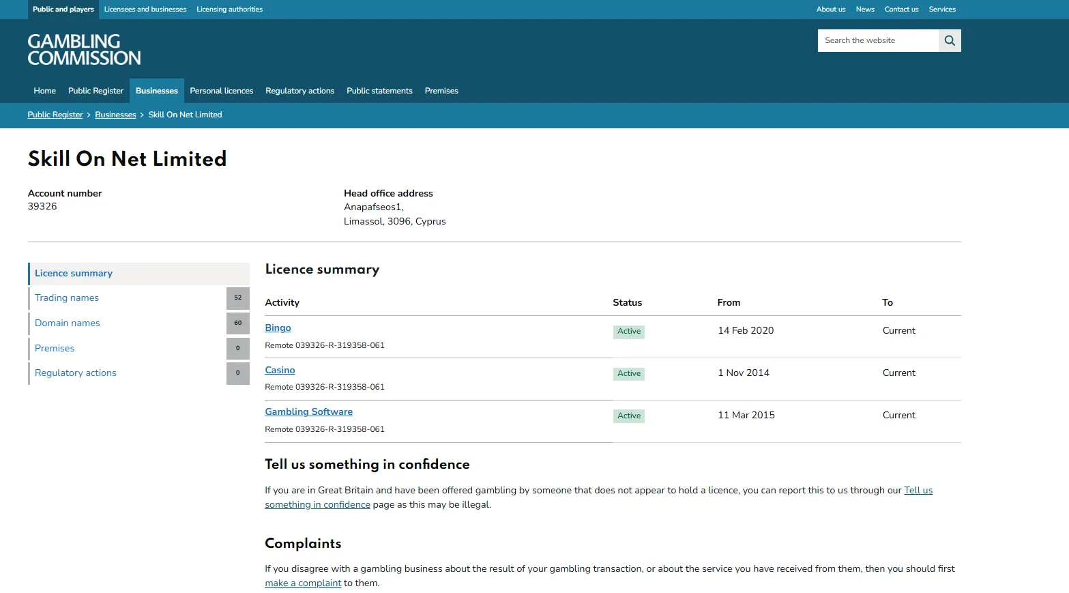This screenshot has height=593, width=1069.
Task: Select Businesses in navigation bar
Action: pyautogui.click(x=157, y=91)
